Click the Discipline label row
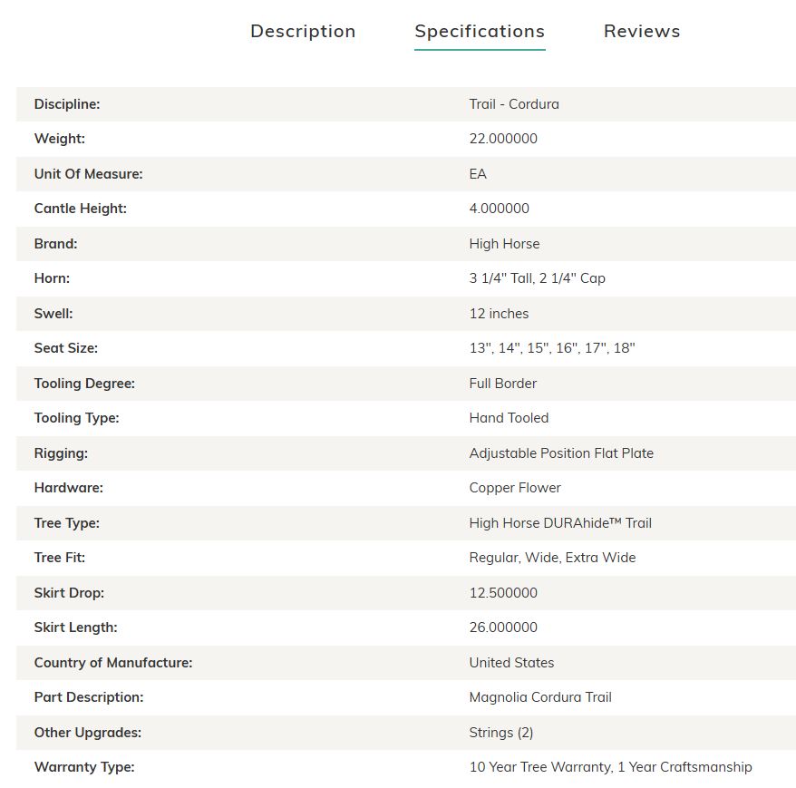The width and height of the screenshot is (796, 788). pyautogui.click(x=406, y=104)
